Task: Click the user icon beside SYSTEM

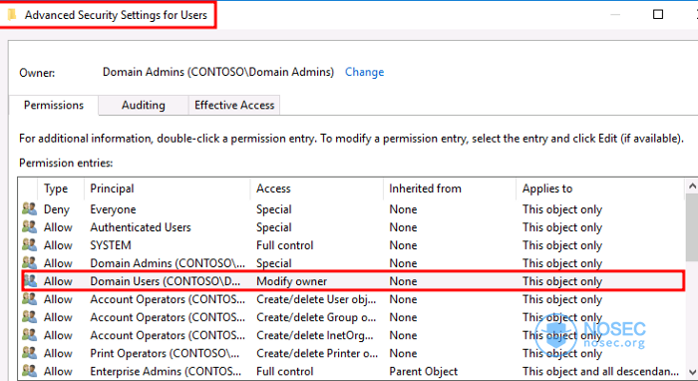Action: (x=29, y=244)
